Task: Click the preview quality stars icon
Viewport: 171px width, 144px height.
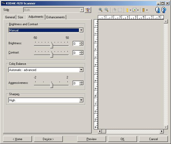Action: [x=127, y=10]
